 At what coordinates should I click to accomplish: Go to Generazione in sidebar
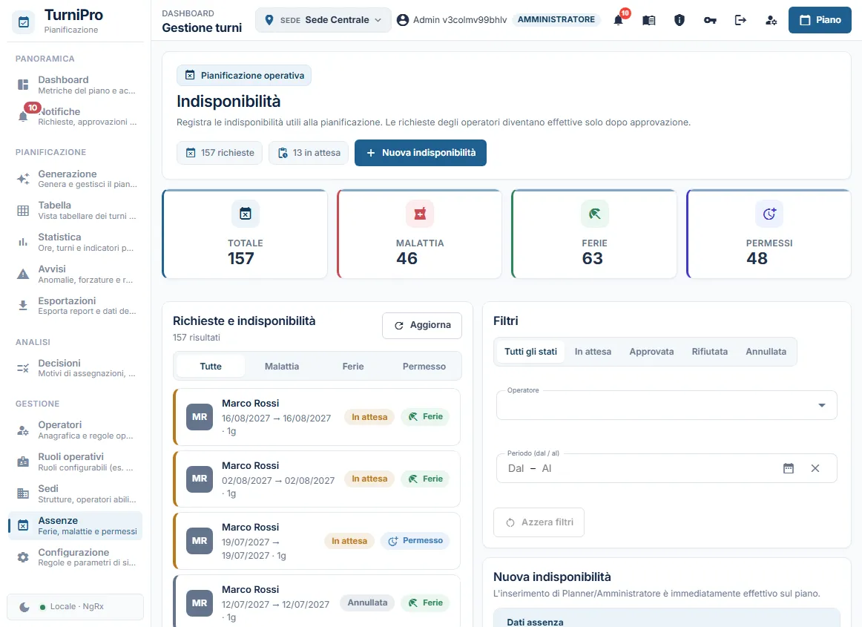coord(76,179)
